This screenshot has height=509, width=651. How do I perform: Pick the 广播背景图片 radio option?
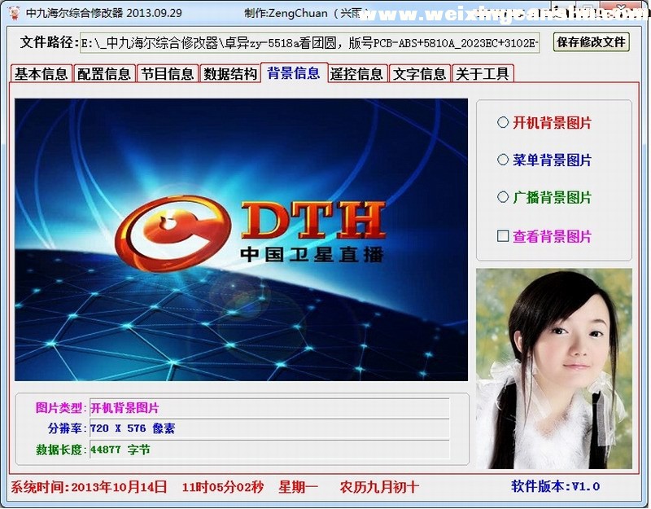coord(544,197)
